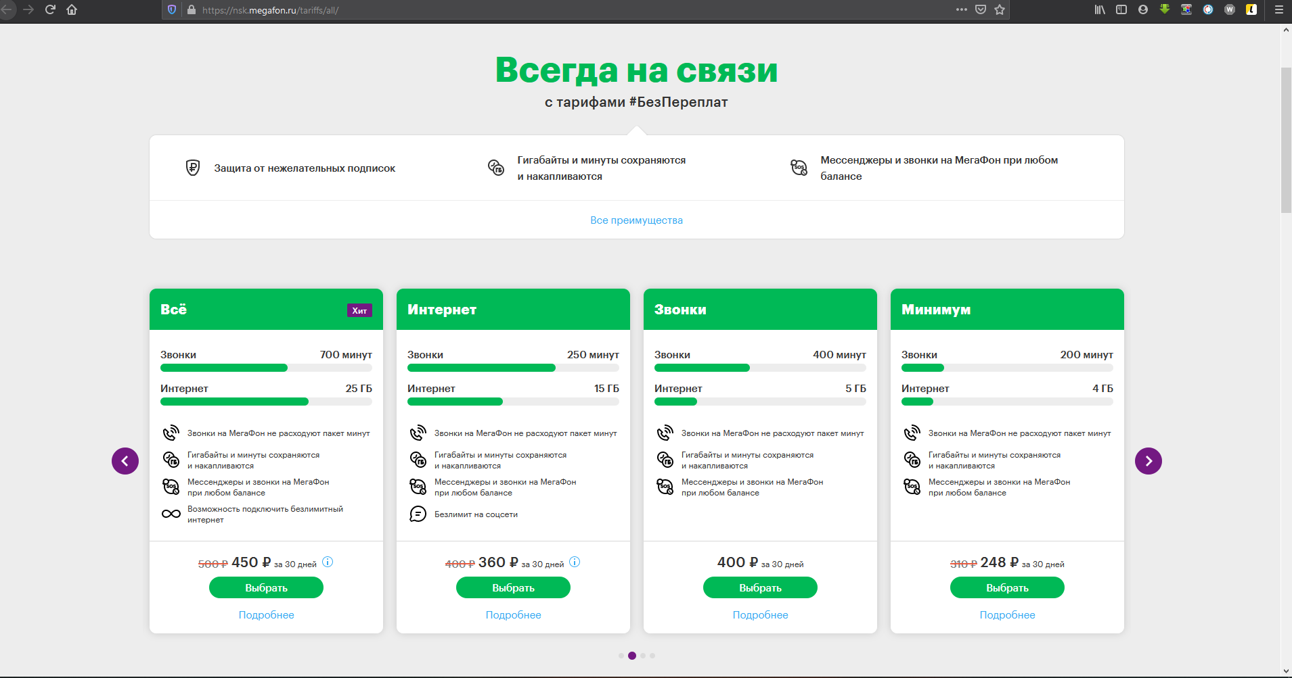Image resolution: width=1292 pixels, height=678 pixels.
Task: Save page to Pocket icon
Action: click(981, 9)
